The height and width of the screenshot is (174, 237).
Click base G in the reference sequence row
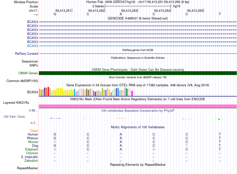coord(55,14)
